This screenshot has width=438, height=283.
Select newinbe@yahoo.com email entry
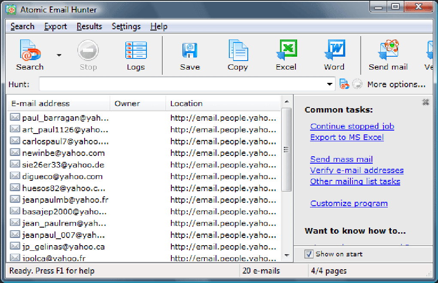[x=64, y=153]
